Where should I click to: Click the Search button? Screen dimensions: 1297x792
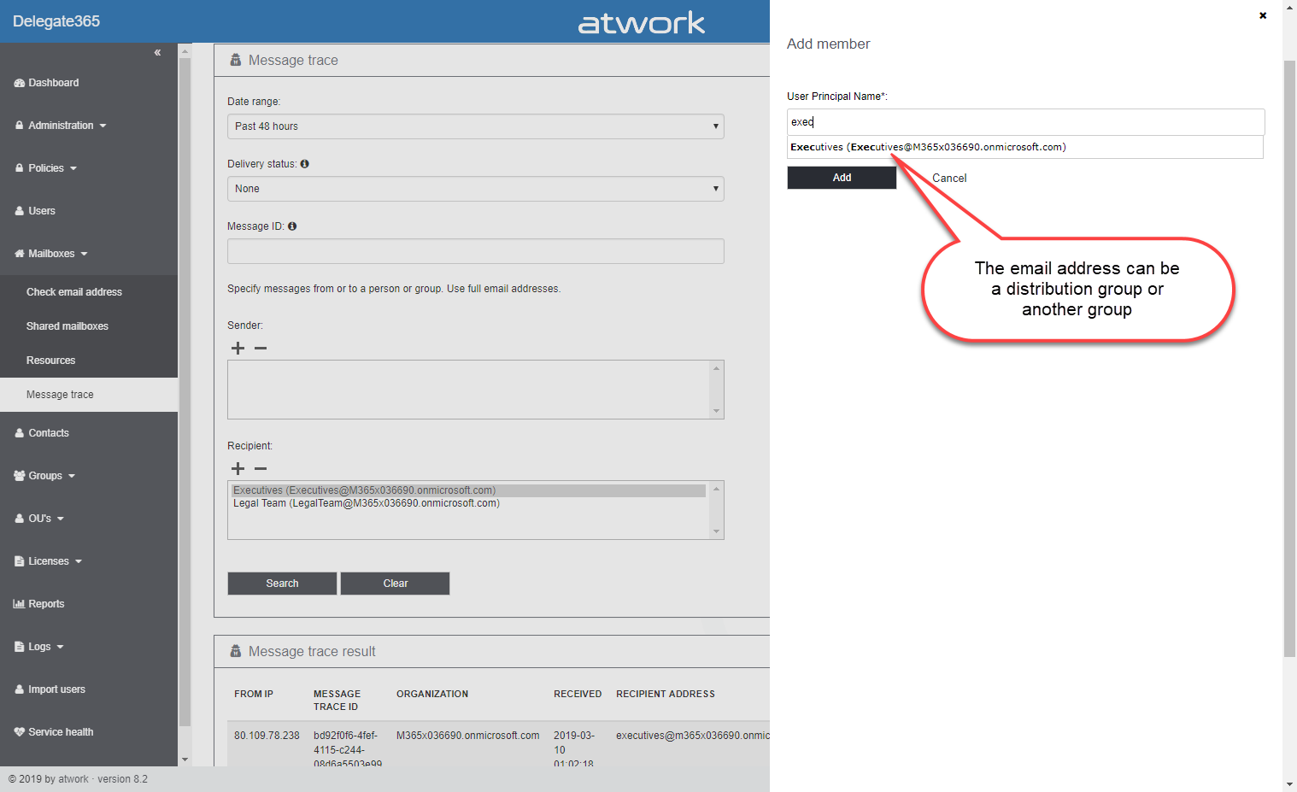point(282,584)
